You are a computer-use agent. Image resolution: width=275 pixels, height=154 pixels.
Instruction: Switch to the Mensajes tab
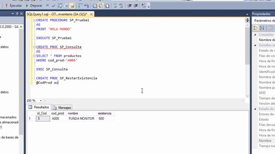click(x=62, y=108)
